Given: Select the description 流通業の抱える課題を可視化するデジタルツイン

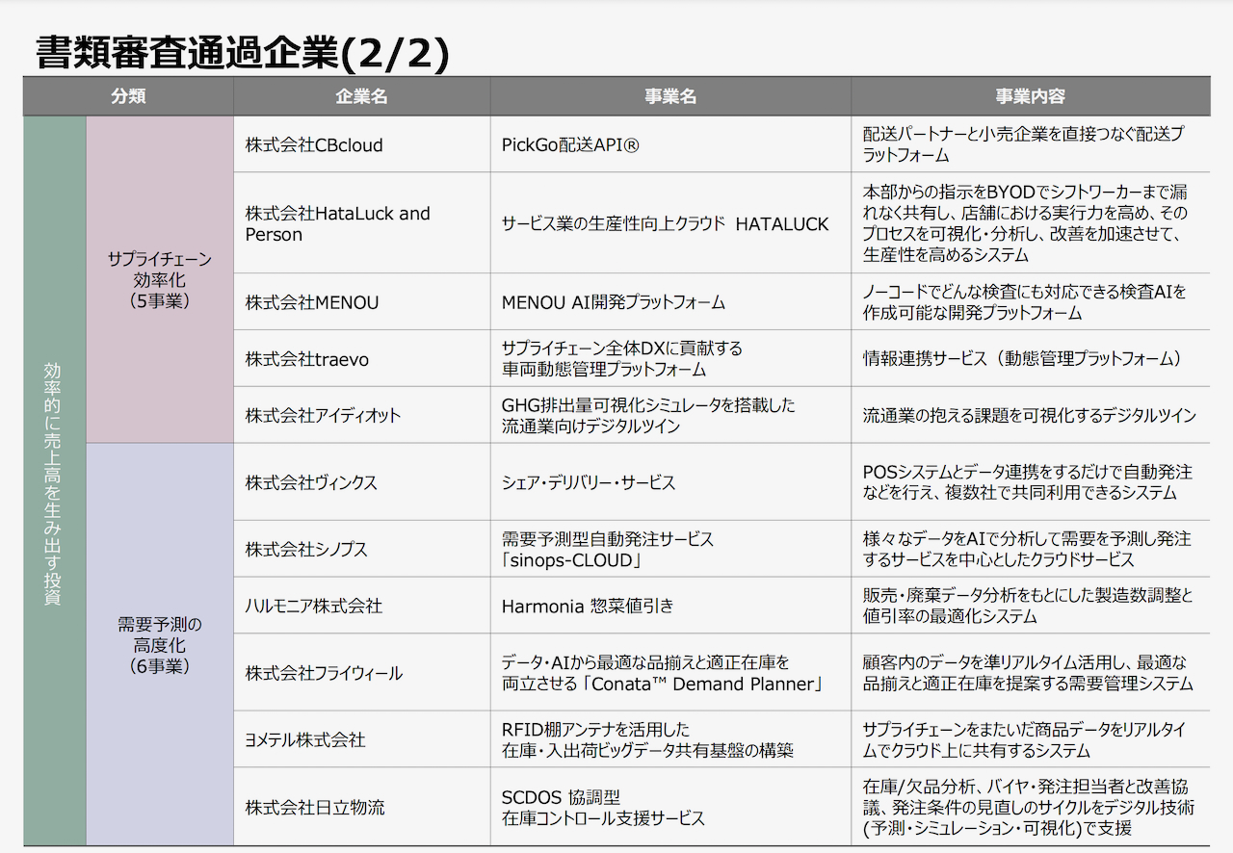Looking at the screenshot, I should [1030, 415].
